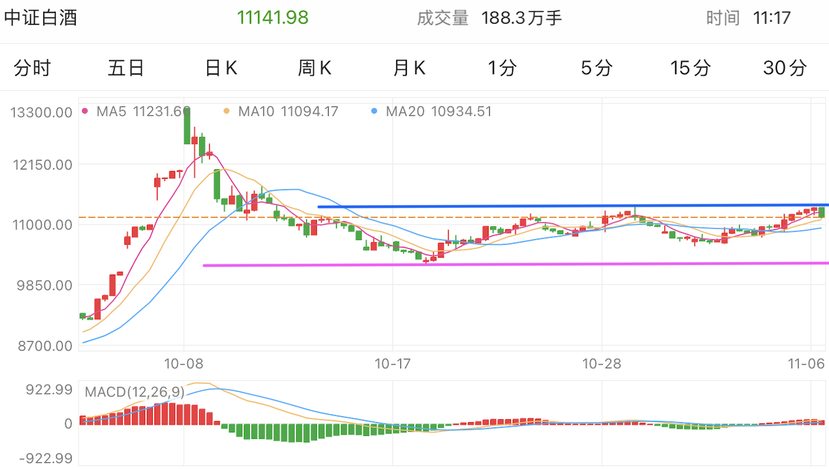Click the tall green candle at 10-08
Screen dimensions: 829x469
[x=187, y=126]
